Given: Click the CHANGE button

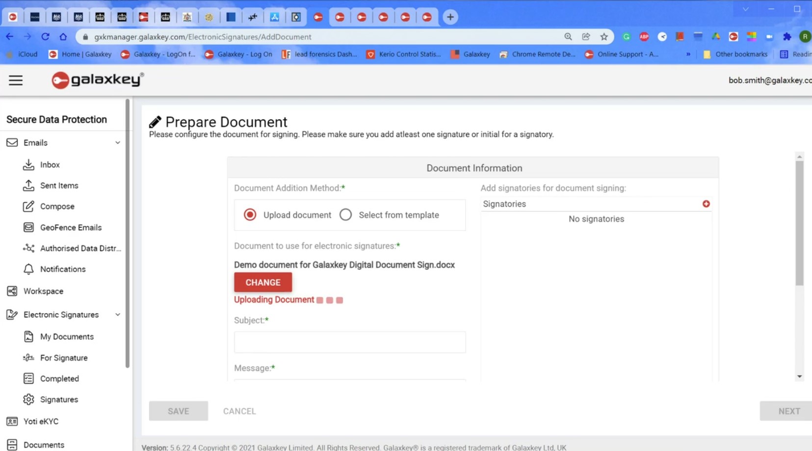Looking at the screenshot, I should [x=262, y=282].
